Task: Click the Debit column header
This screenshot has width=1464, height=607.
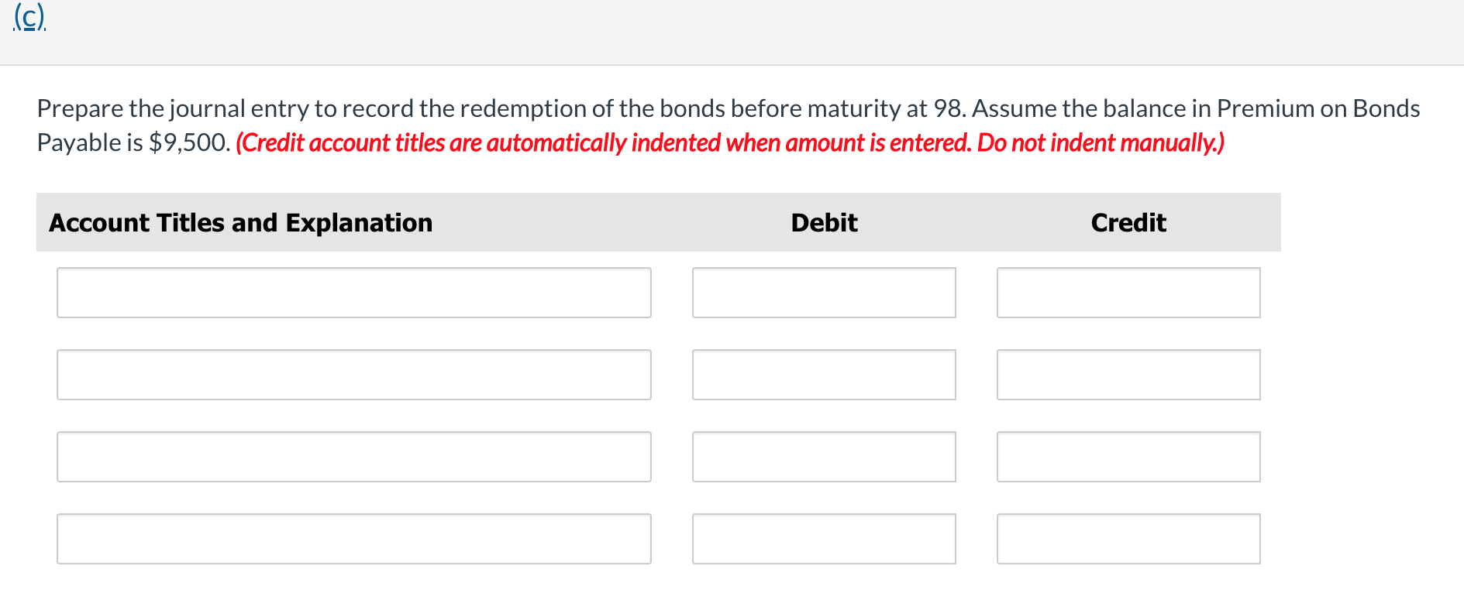Action: 823,222
